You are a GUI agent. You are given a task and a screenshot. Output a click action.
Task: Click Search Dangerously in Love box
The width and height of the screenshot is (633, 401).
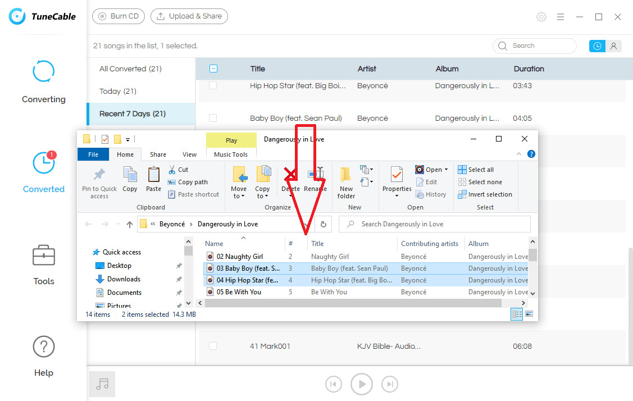pos(434,224)
